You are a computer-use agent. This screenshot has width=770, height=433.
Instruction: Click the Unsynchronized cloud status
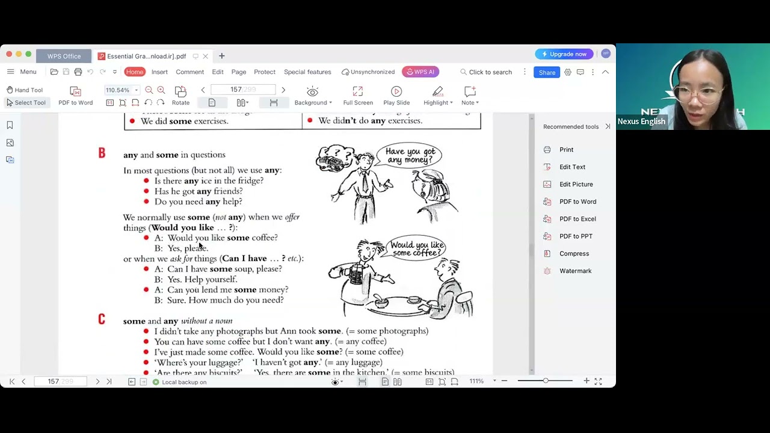click(368, 72)
